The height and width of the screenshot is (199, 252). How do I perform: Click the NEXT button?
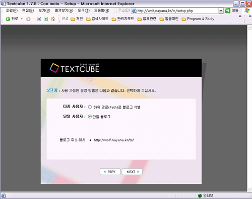pyautogui.click(x=132, y=172)
